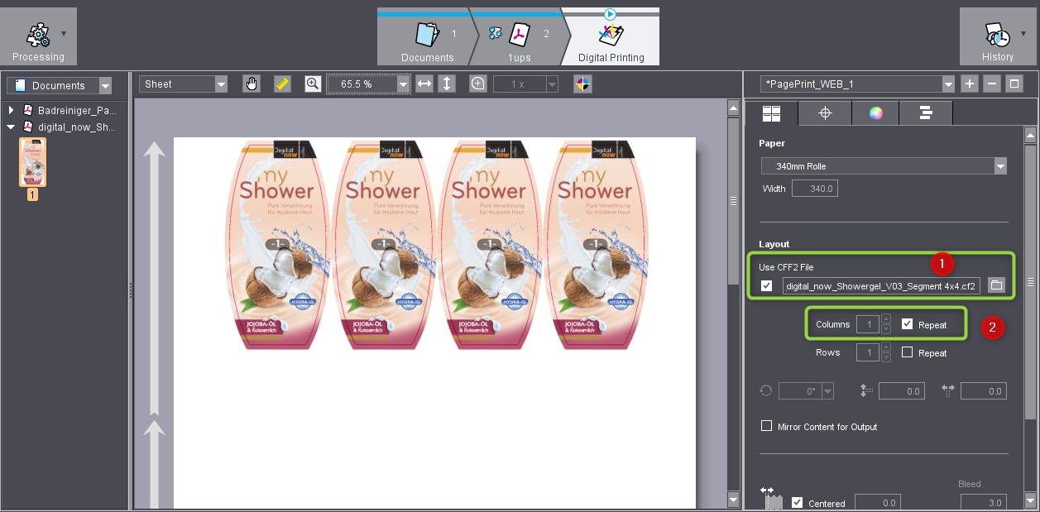Open the layout alignment panel tab
Screen dimensions: 1040x512
point(925,112)
